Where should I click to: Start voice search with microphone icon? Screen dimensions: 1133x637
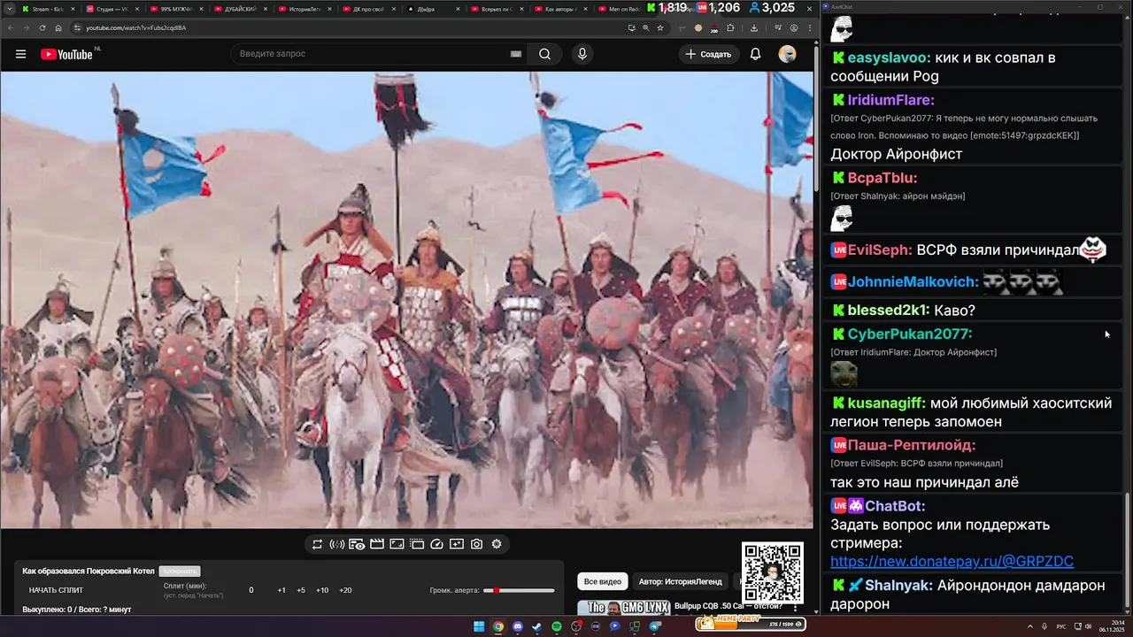(x=582, y=54)
